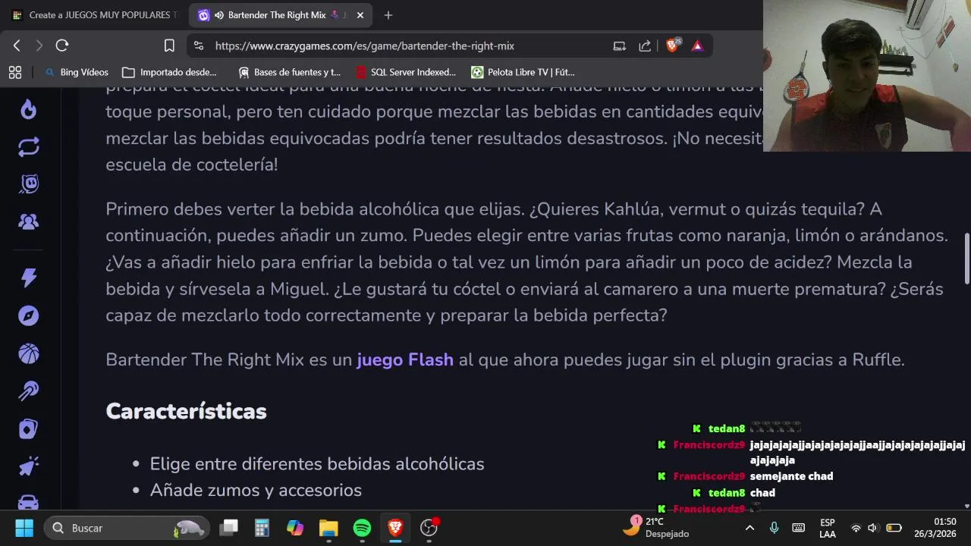Click 'Añade zumos y accesorios' bullet
971x546 pixels.
pos(256,490)
